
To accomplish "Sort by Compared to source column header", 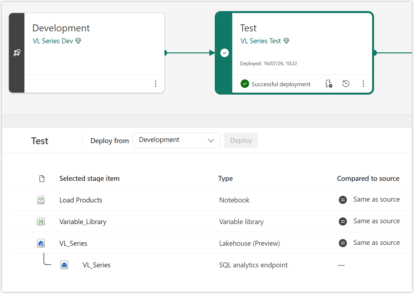I will [368, 179].
